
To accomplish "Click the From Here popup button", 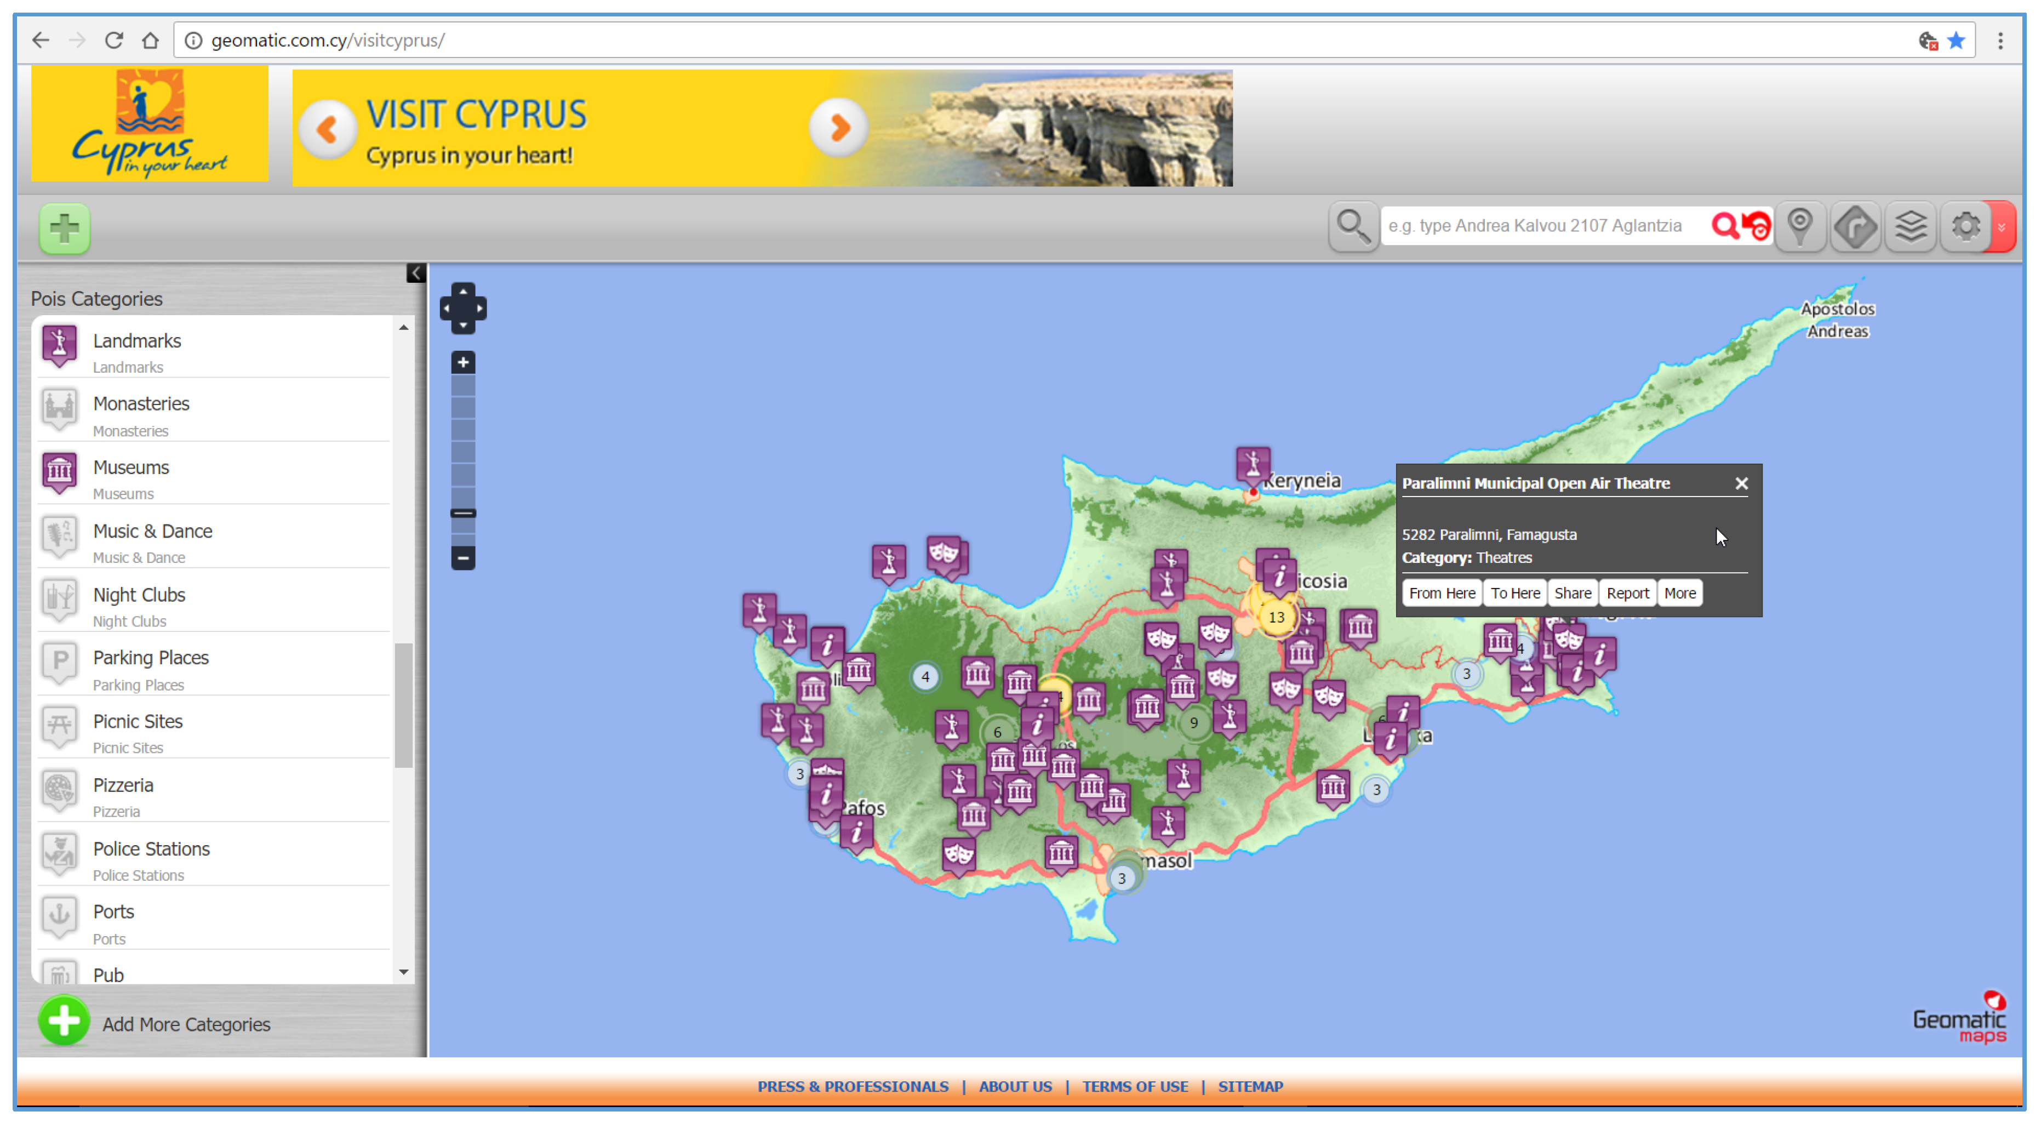I will (1442, 593).
